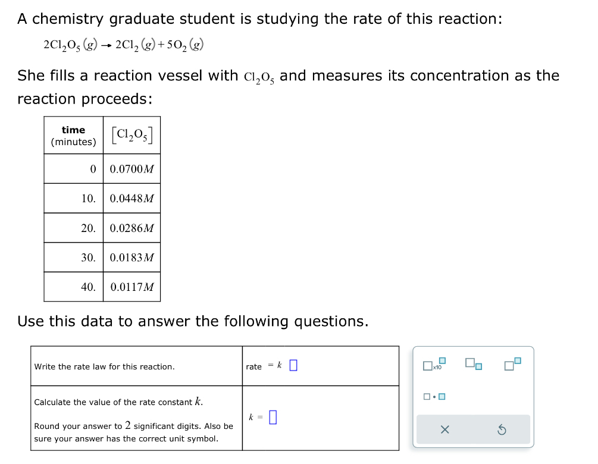Select the 0.0117M table entry
The width and height of the screenshot is (598, 464).
132,287
